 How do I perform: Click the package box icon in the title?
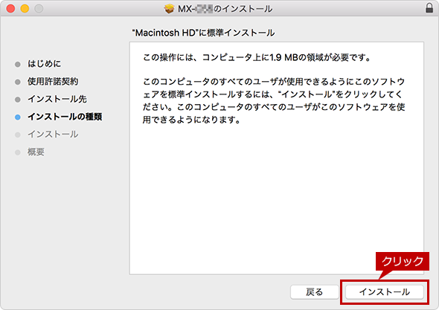point(169,9)
